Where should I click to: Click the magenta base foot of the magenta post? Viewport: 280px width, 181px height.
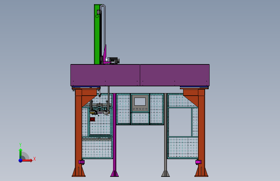(114, 174)
